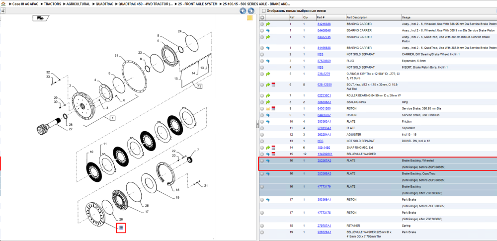Go to the home page icon

3,4
